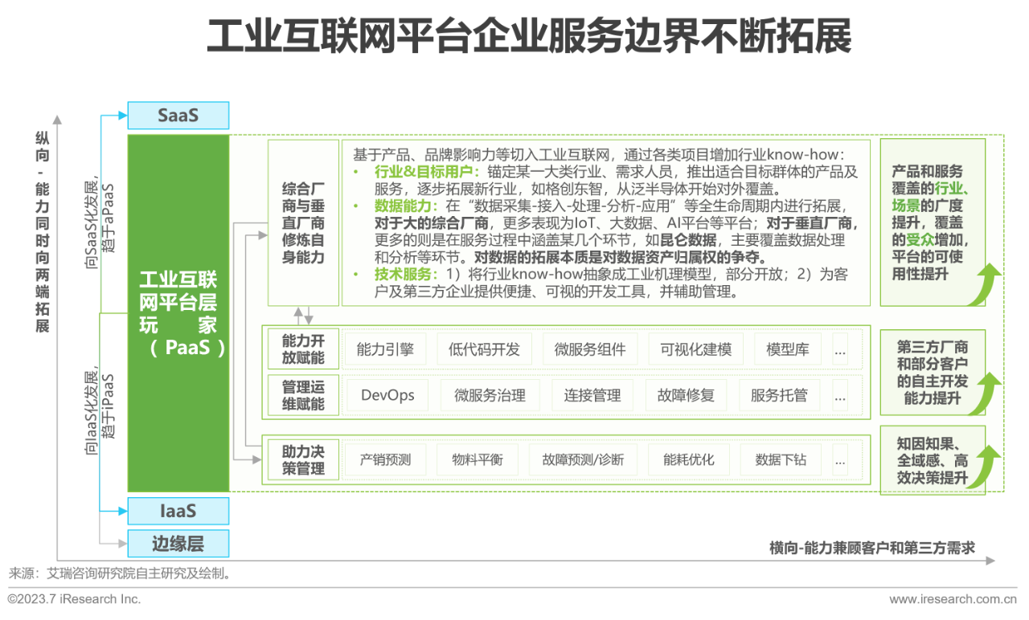Expand the ellipsis box after 数据下钻

(x=840, y=460)
